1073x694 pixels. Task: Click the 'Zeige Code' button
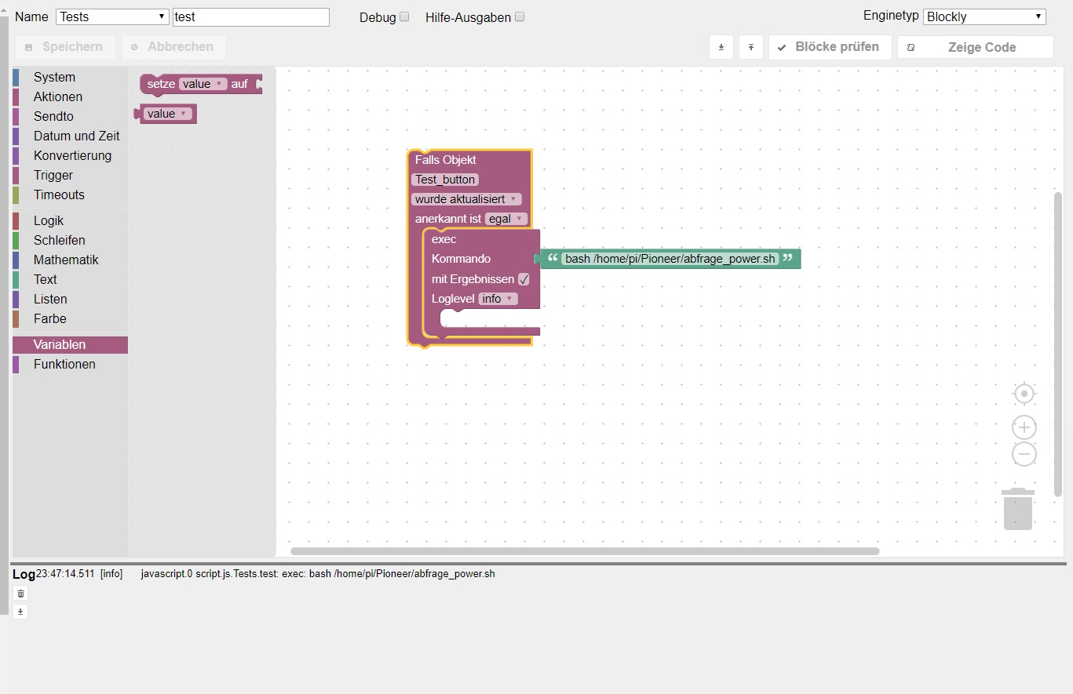coord(975,47)
